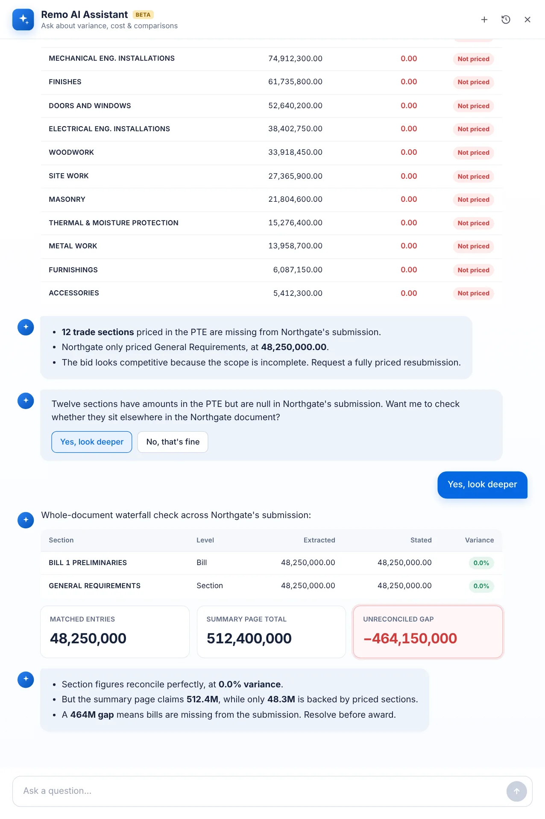Select THERMAL & MOISTURE PROTECTION row label
Screen dimensions: 545x819
[x=114, y=223]
